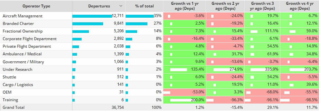This screenshot has height=111, width=319.
Task: Select the % of total column header
Action: (x=144, y=6)
